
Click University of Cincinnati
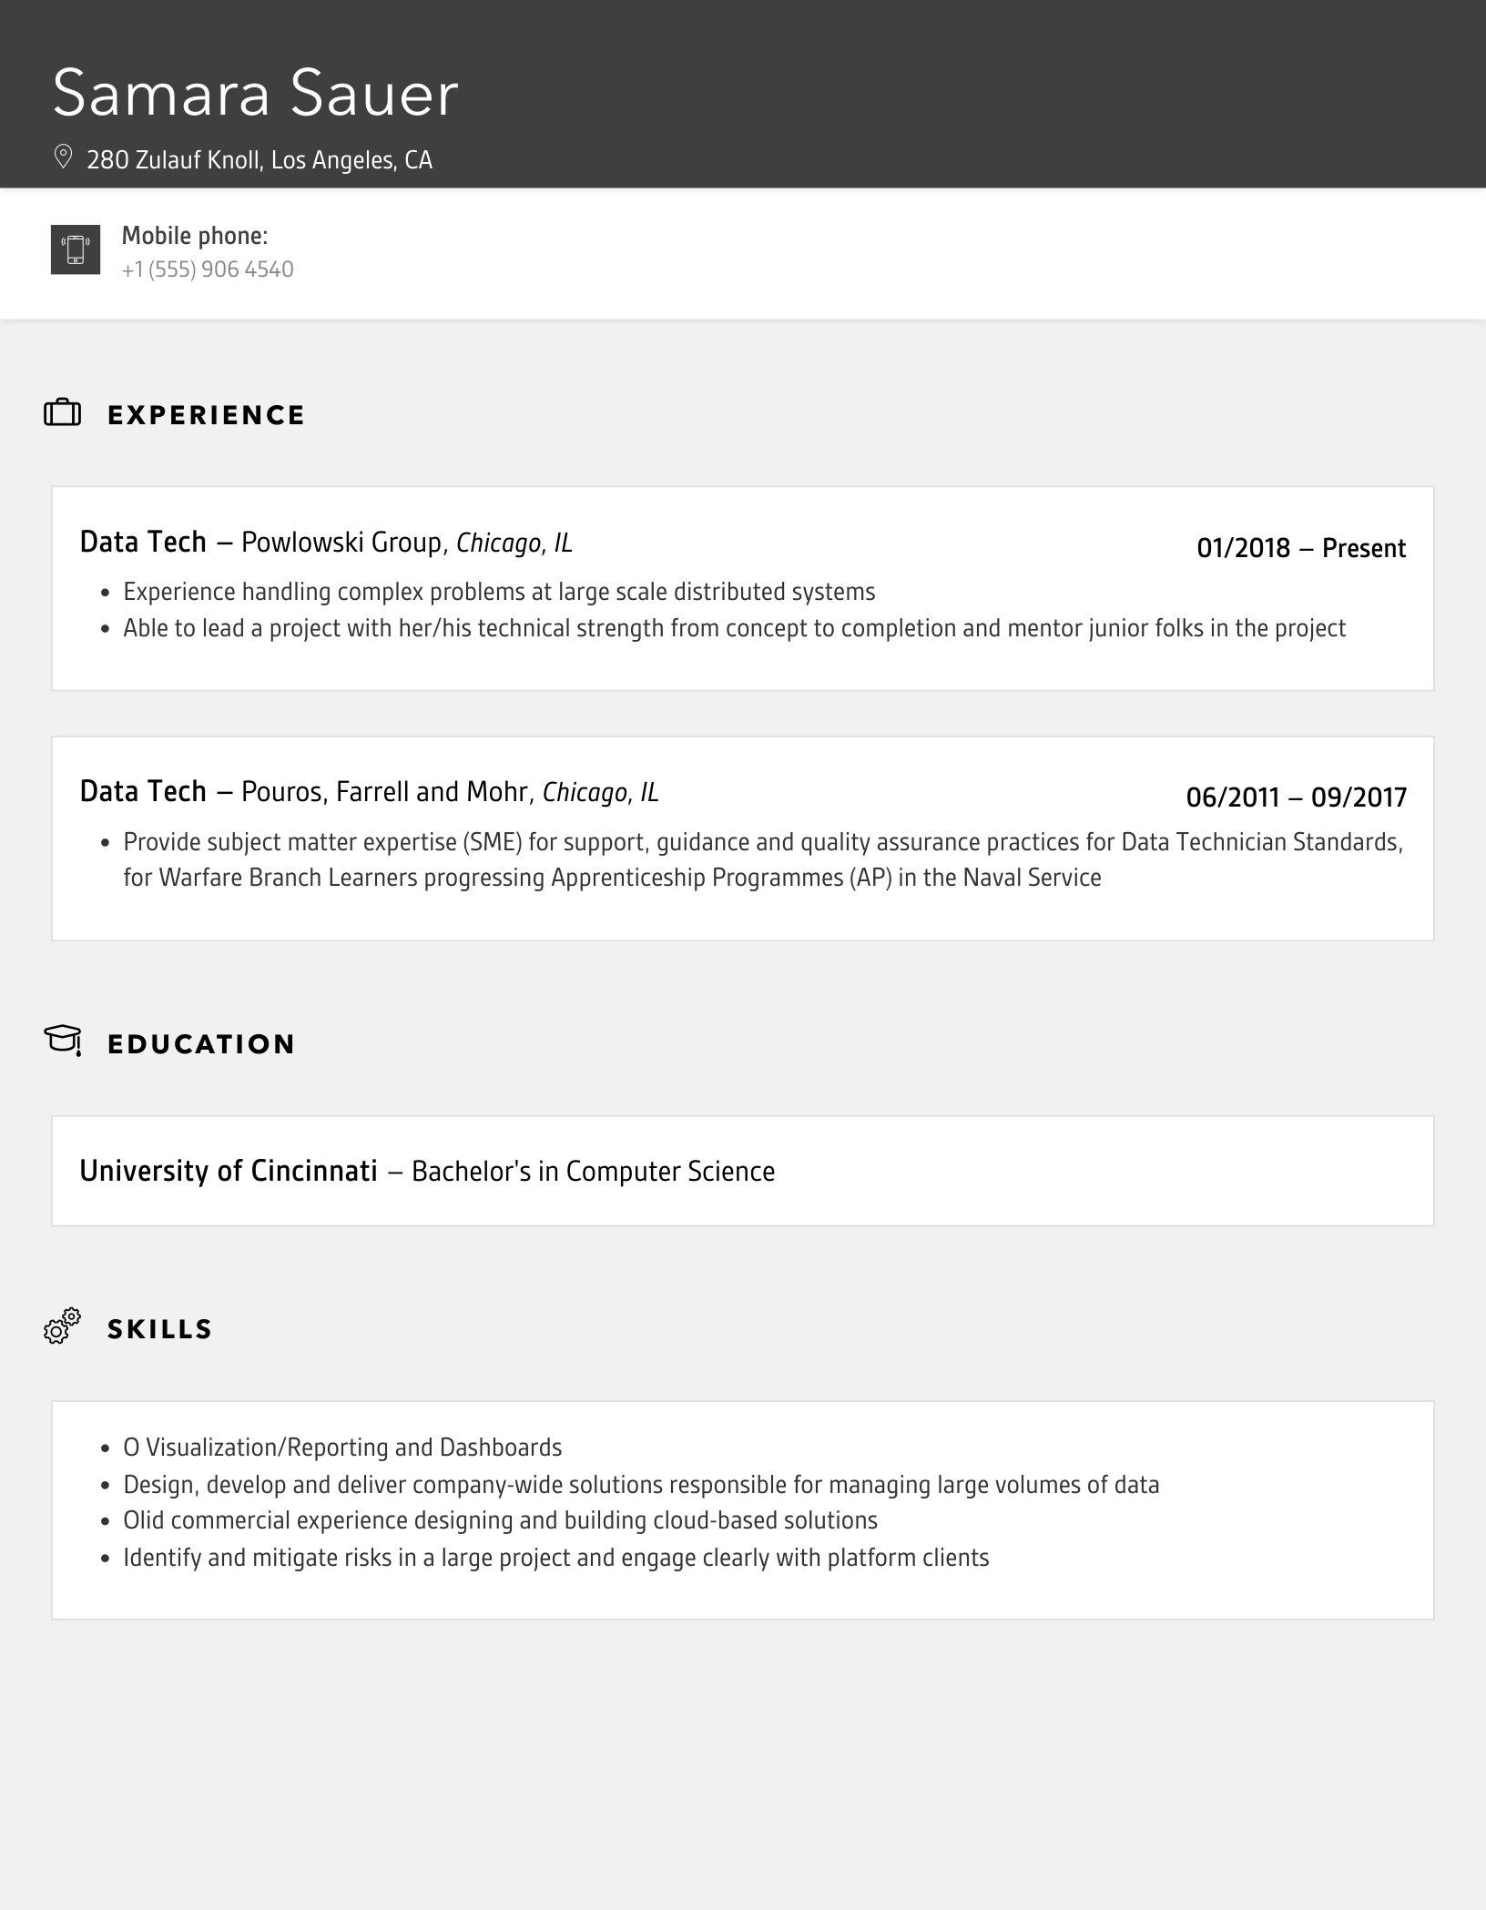(229, 1171)
